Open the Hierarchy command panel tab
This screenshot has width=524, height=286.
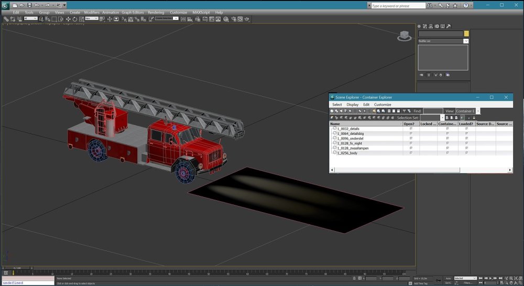(431, 26)
